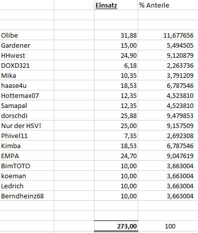Select the BimTOTO name cell
Image resolution: width=198 pixels, height=233 pixels.
click(x=27, y=166)
